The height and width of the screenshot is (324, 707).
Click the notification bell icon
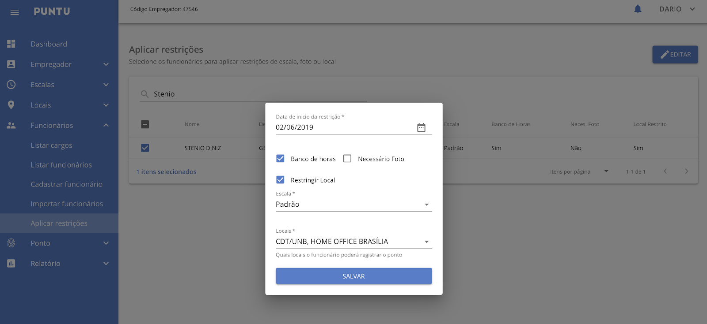638,9
